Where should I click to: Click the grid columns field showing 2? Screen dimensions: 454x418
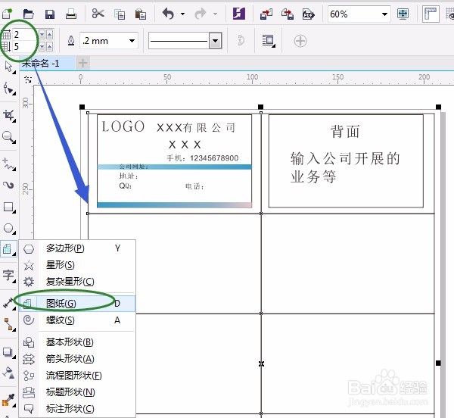(x=24, y=35)
